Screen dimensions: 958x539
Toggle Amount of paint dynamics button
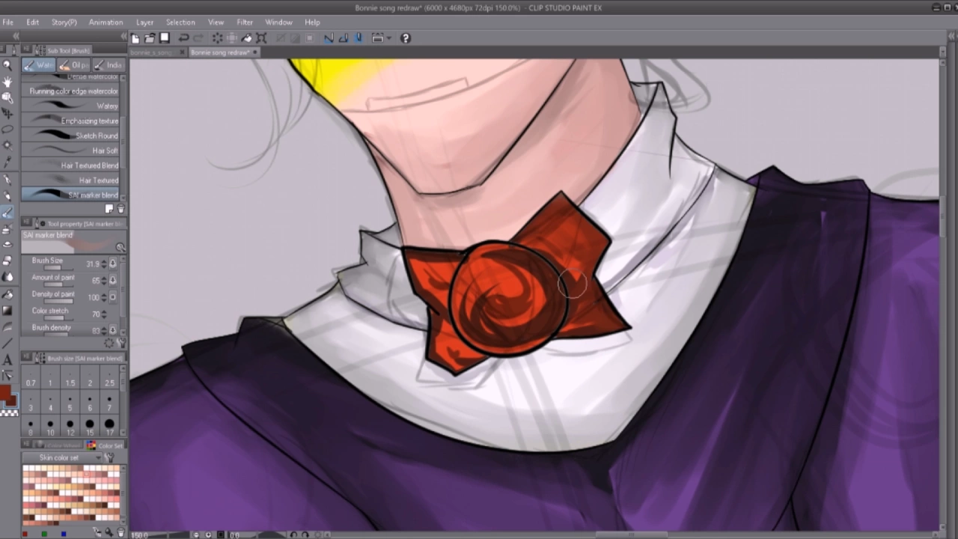pyautogui.click(x=113, y=280)
